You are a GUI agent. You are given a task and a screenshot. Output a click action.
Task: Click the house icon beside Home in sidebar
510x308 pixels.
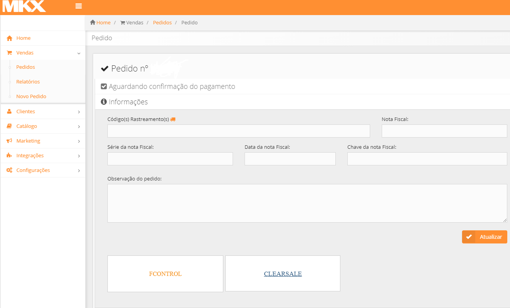(x=10, y=38)
